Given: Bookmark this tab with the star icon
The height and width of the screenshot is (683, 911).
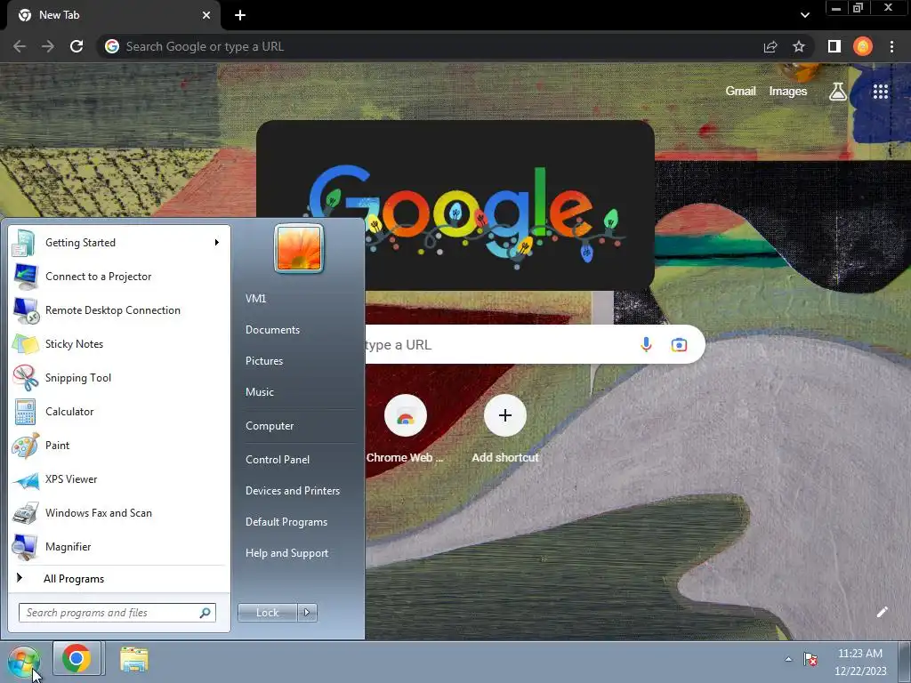Looking at the screenshot, I should tap(799, 46).
